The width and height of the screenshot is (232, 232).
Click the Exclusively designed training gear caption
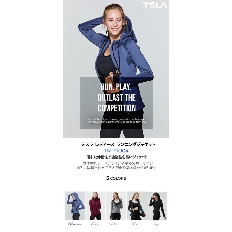tap(117, 120)
